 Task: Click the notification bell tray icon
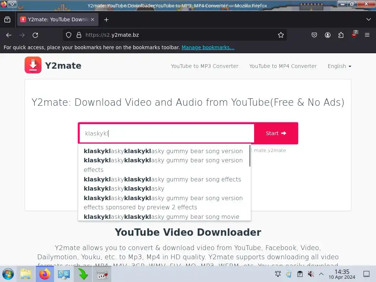pos(278,274)
